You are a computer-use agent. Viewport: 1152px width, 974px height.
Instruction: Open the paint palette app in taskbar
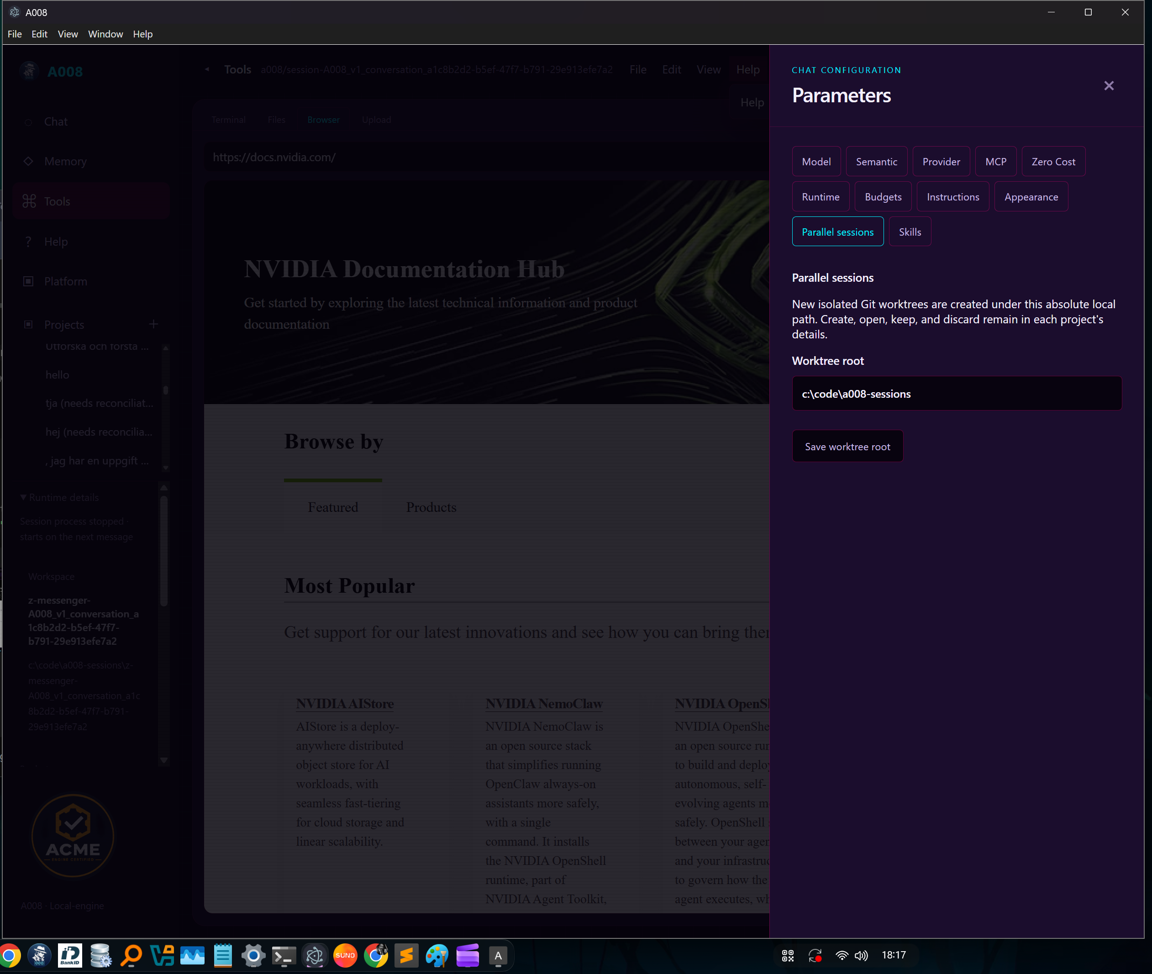pyautogui.click(x=437, y=955)
